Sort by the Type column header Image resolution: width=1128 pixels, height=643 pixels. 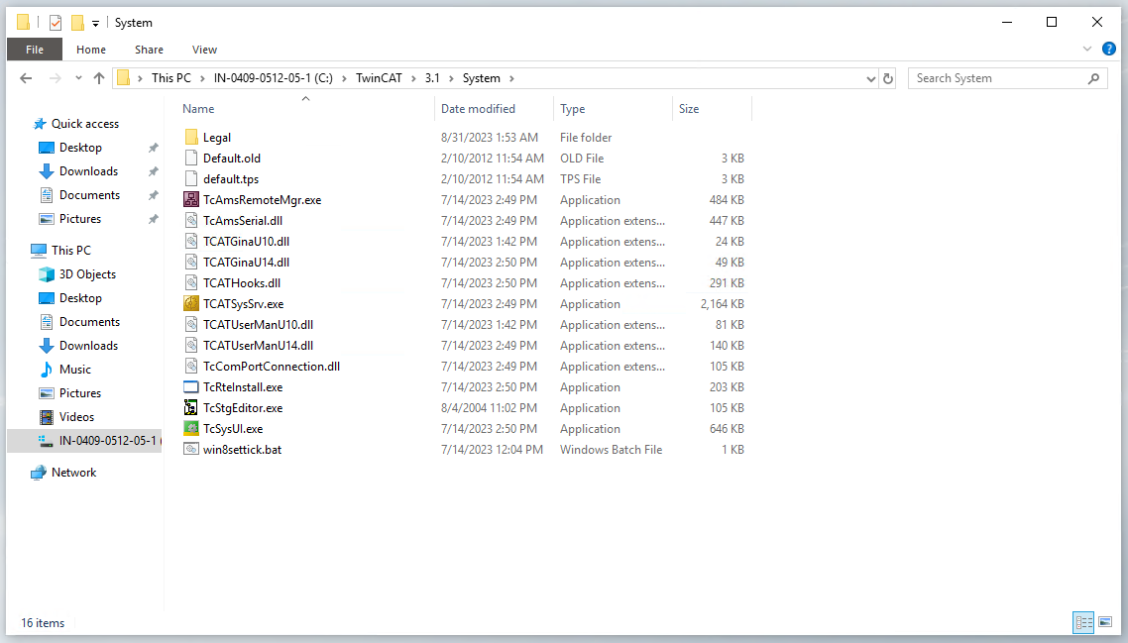(x=613, y=109)
